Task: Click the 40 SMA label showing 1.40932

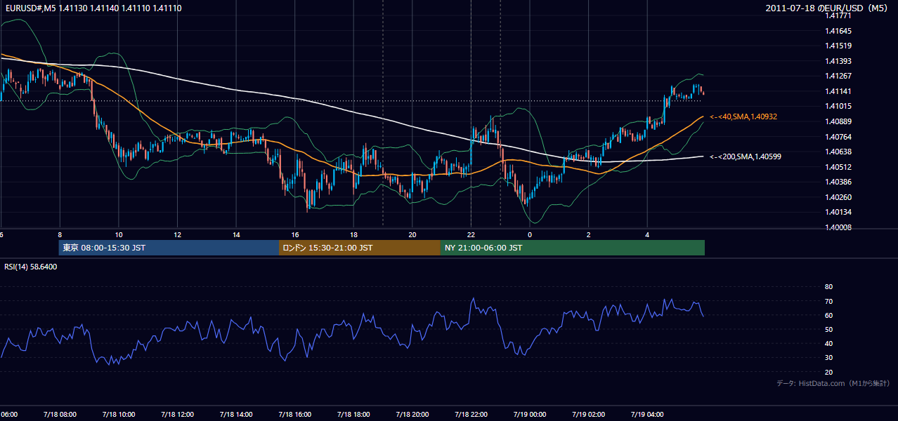Action: [743, 116]
